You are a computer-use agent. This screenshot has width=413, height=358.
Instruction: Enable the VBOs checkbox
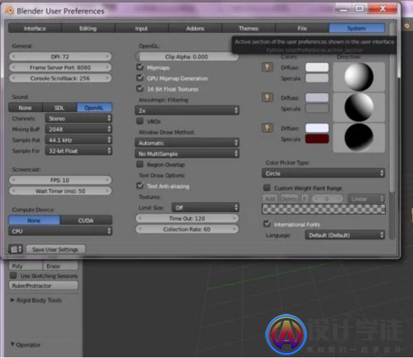[140, 121]
